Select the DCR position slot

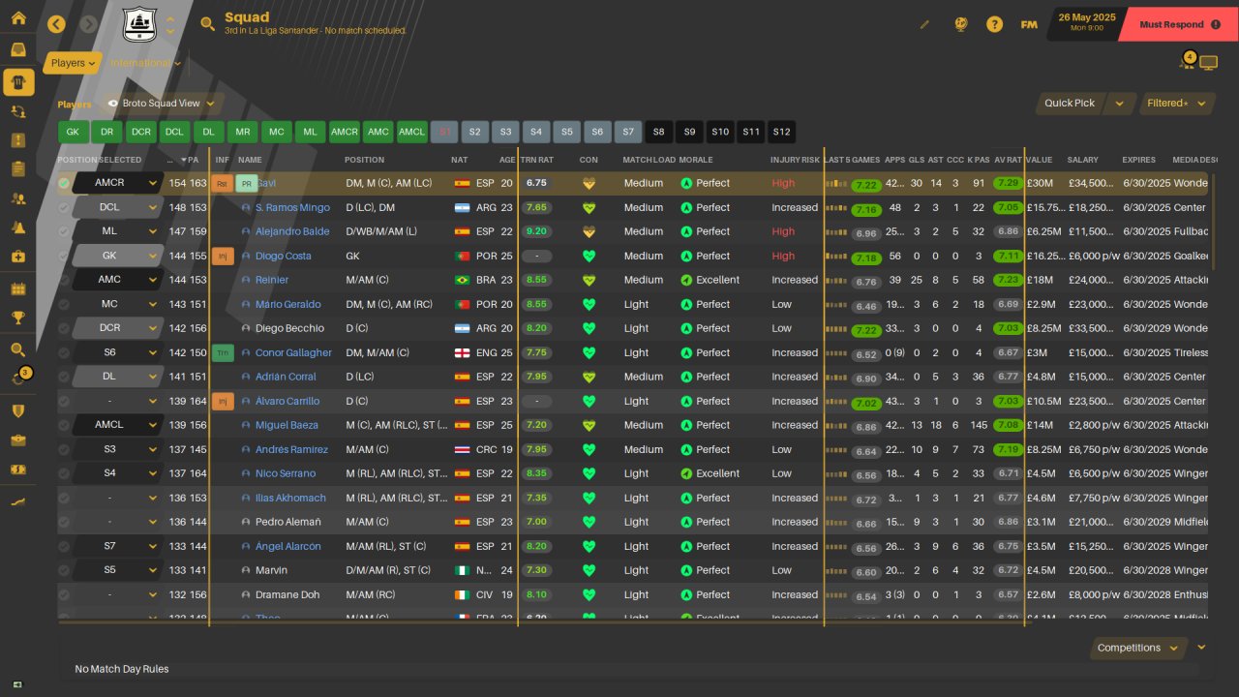pyautogui.click(x=141, y=132)
